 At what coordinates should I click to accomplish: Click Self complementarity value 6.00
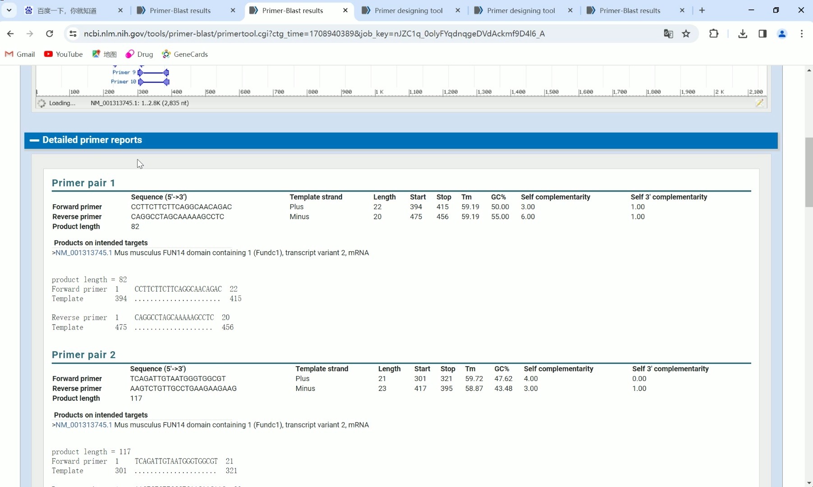[528, 216]
